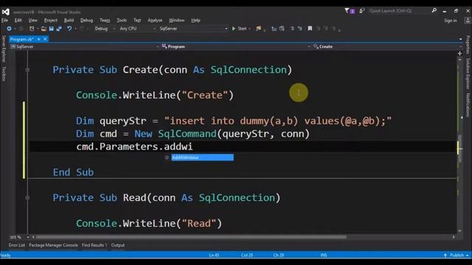Open the Window menu
Viewport: 472px width, 265px height.
177,21
